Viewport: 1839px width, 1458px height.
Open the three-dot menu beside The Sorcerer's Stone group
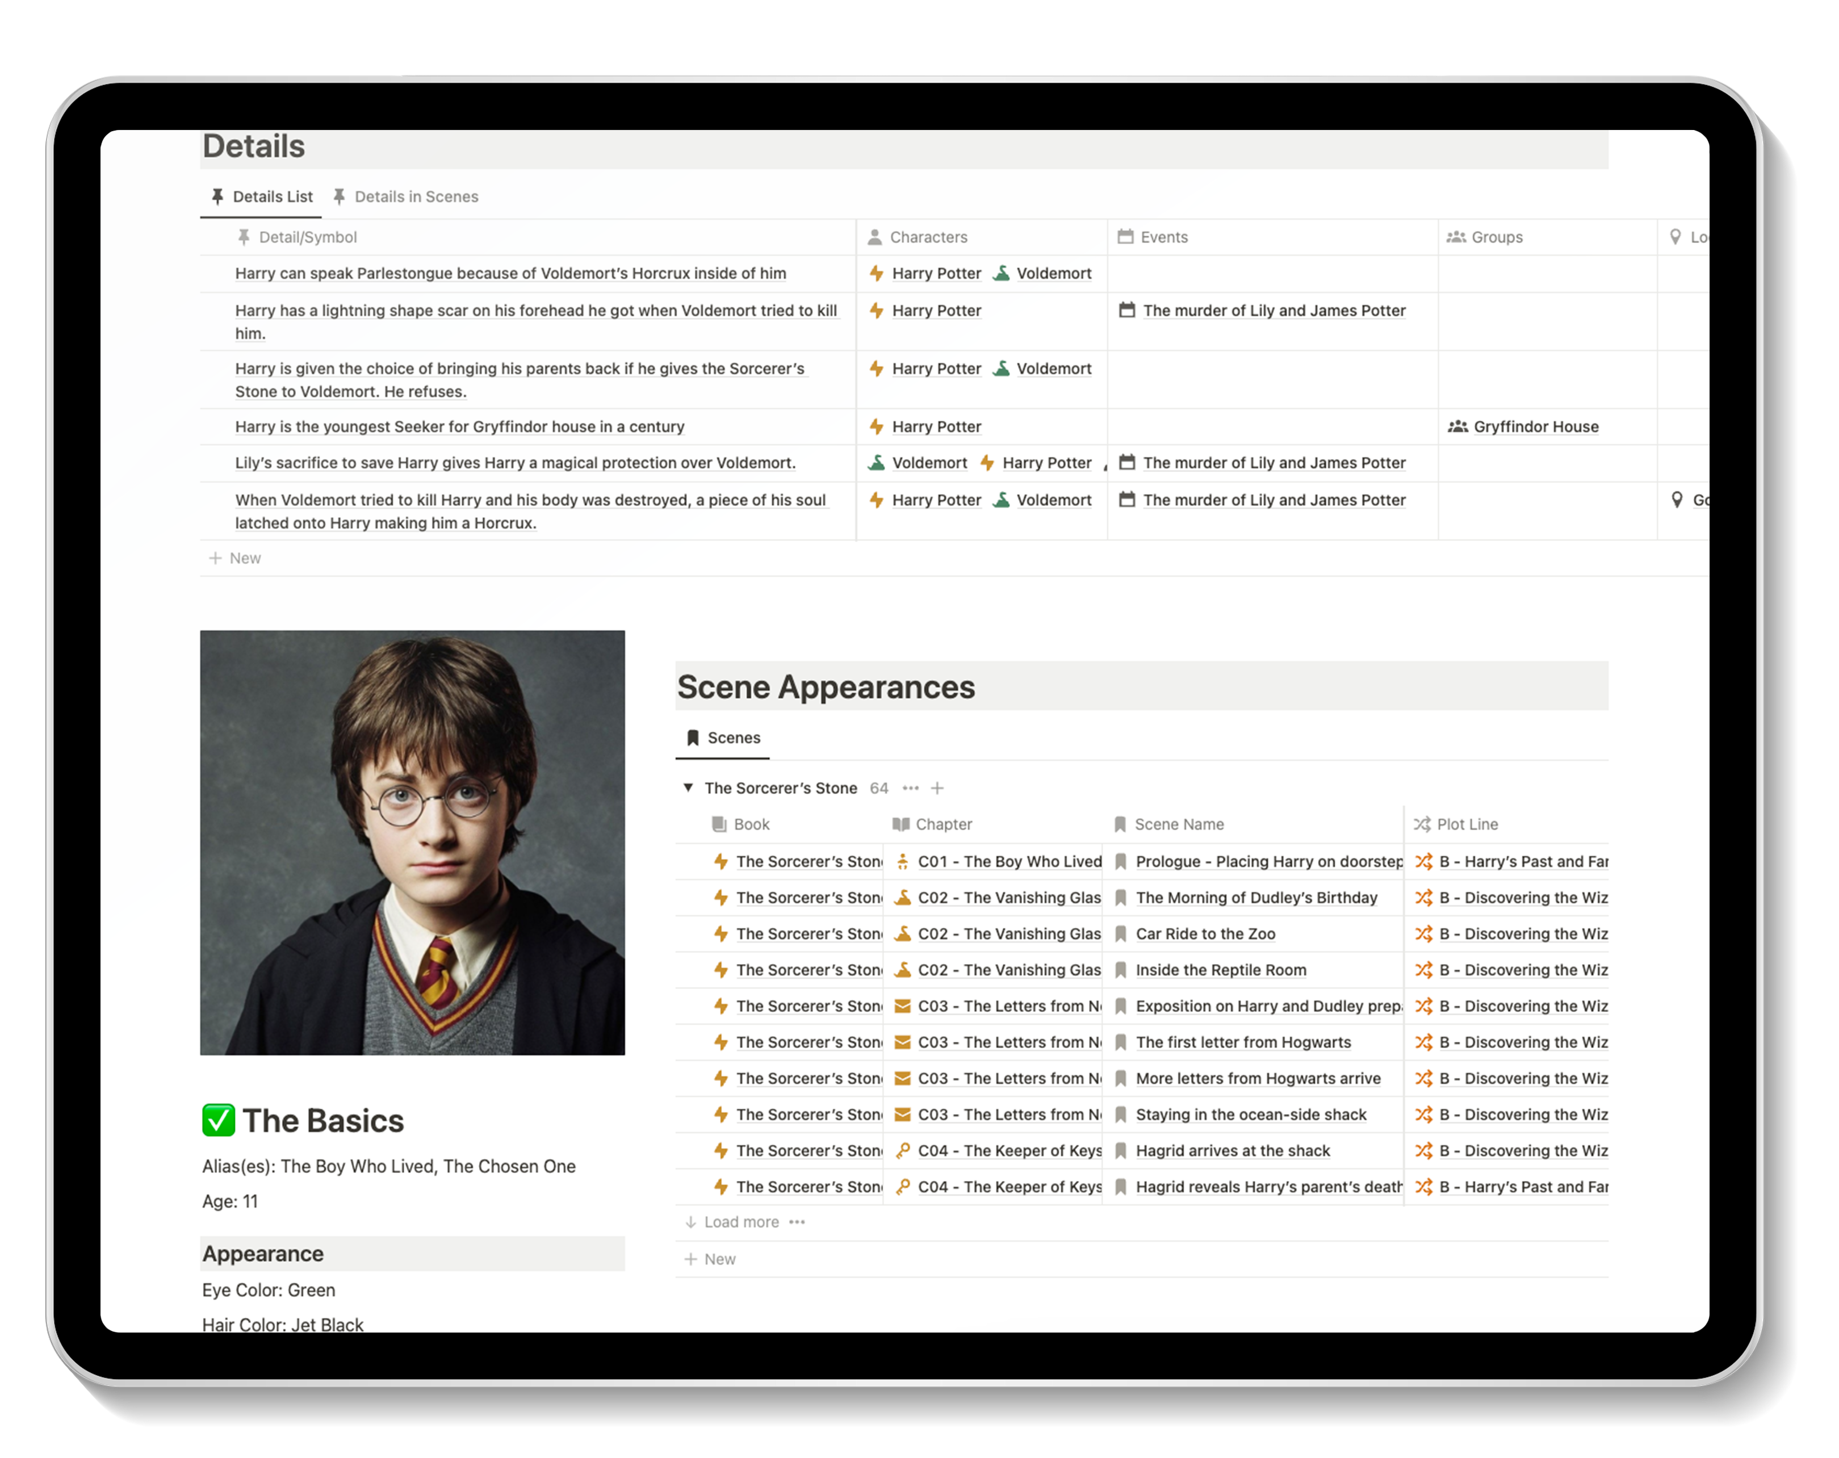910,788
